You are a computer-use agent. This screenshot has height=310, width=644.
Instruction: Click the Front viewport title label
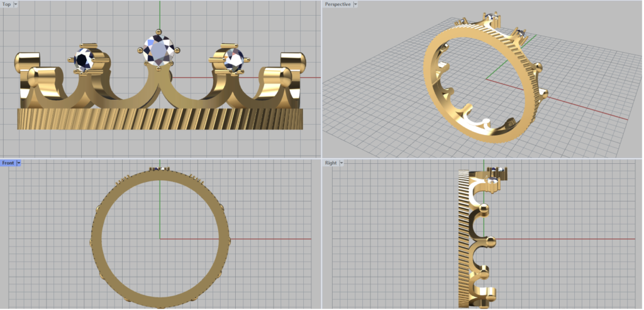click(8, 163)
